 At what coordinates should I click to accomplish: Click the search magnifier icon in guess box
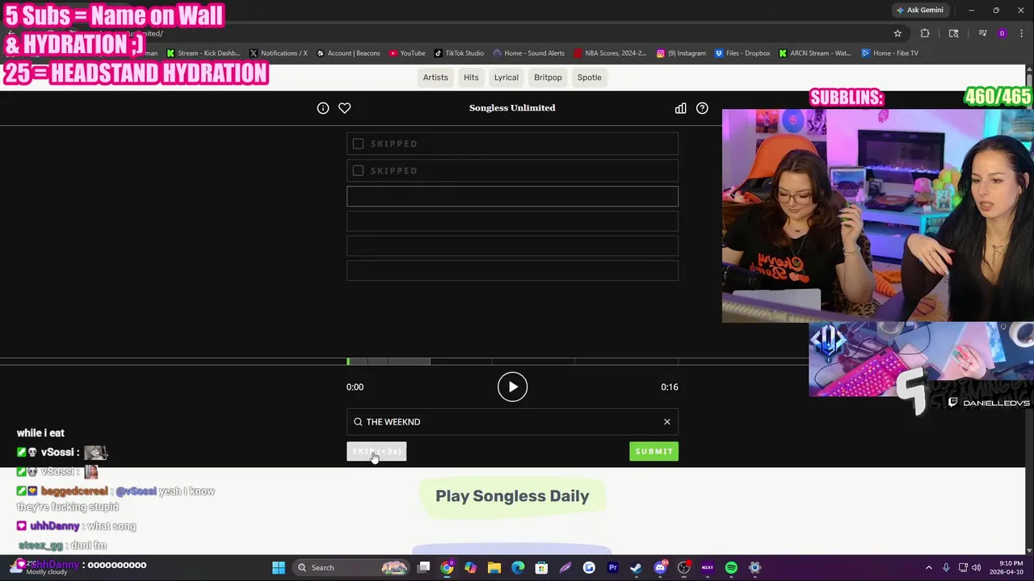point(358,422)
